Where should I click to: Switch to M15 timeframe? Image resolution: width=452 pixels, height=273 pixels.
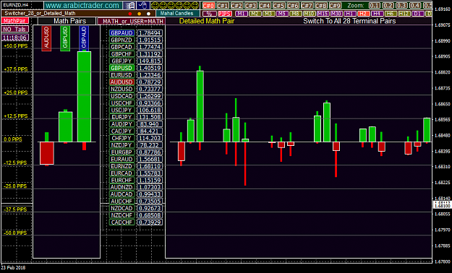[x=323, y=14]
